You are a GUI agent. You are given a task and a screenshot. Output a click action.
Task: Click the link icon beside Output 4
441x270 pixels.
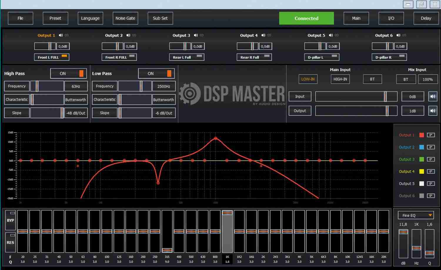click(x=269, y=35)
